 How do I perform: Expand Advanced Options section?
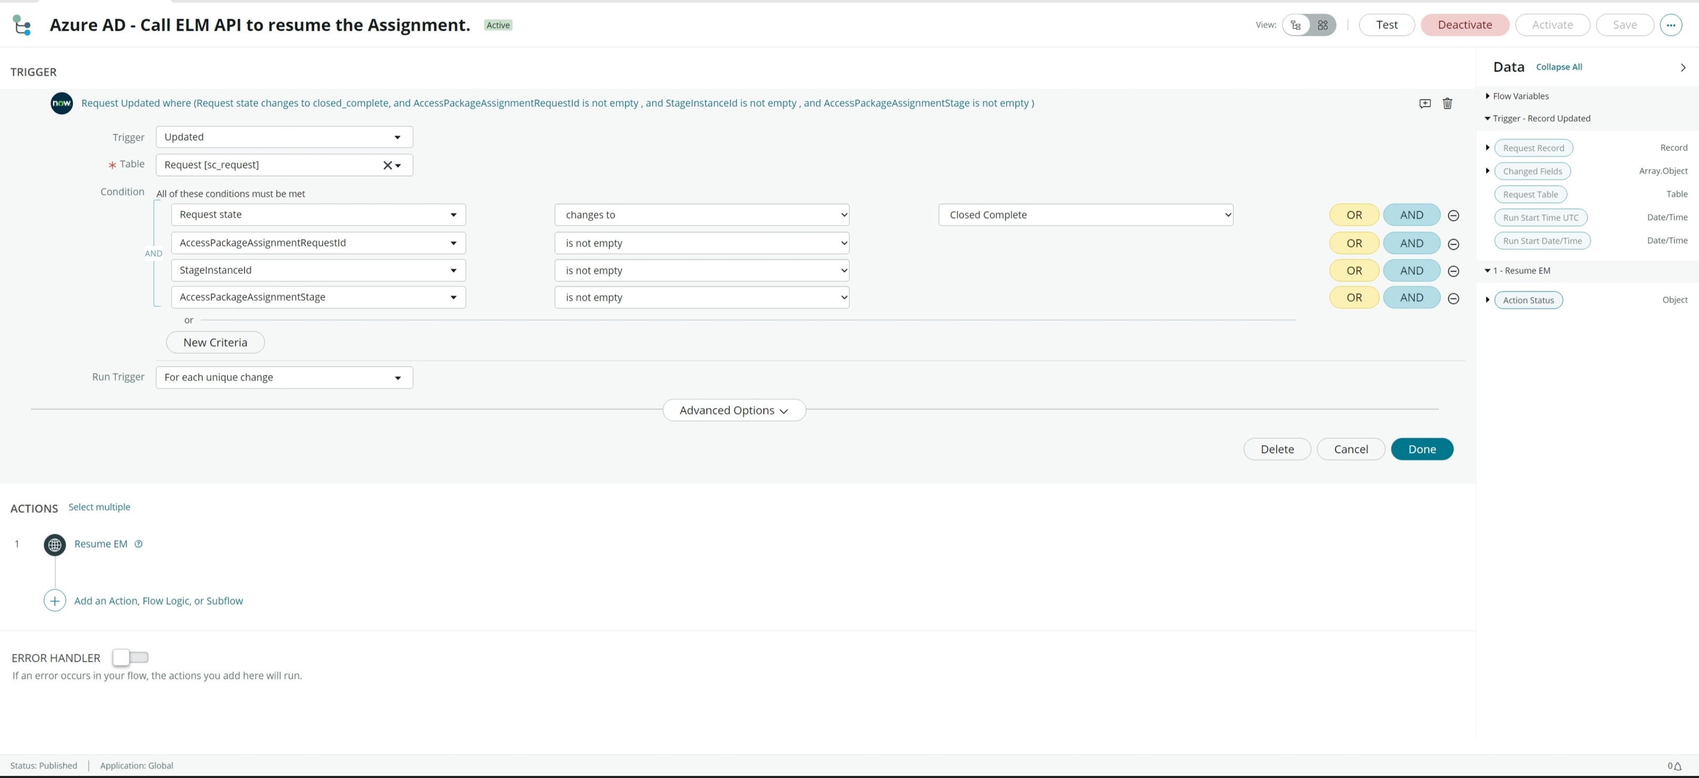click(733, 411)
